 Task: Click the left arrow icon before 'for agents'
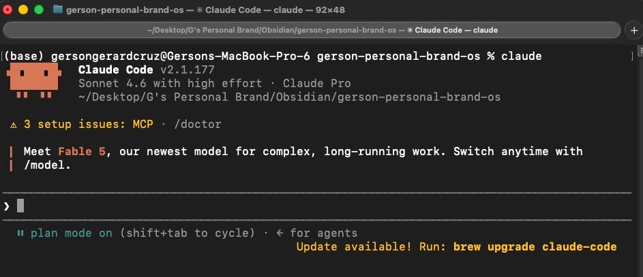(280, 233)
